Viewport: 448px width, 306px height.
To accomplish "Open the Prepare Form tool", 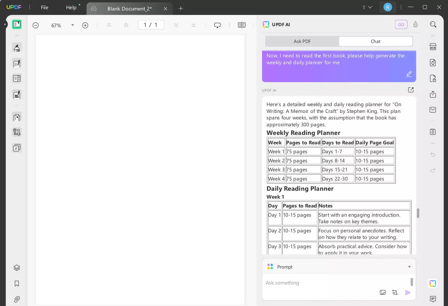I will 17,78.
